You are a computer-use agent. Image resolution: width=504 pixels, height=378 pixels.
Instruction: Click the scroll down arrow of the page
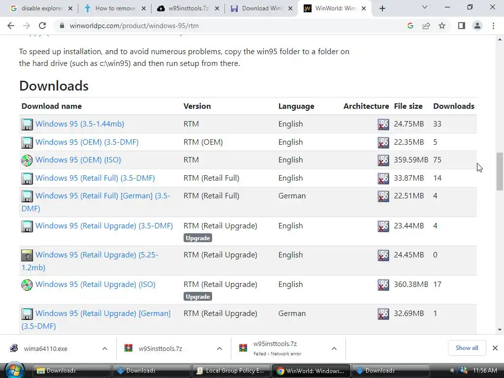[x=500, y=329]
